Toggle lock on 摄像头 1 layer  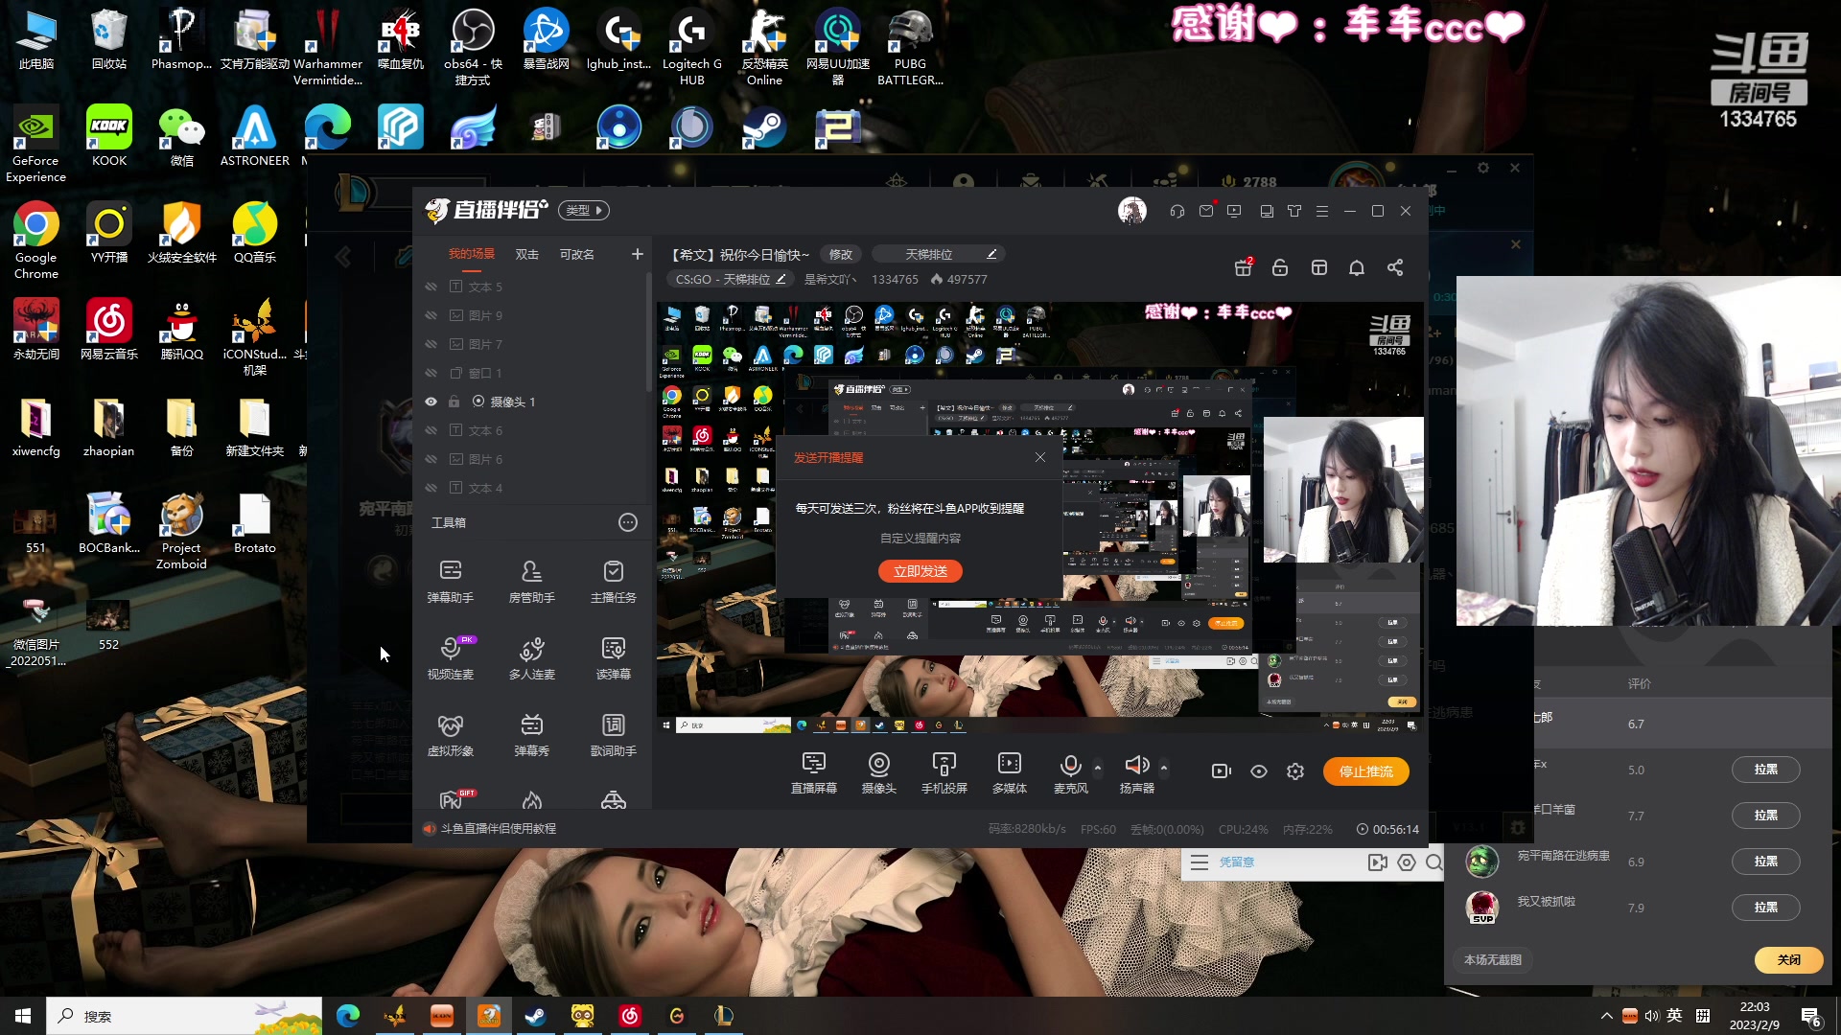coord(454,402)
